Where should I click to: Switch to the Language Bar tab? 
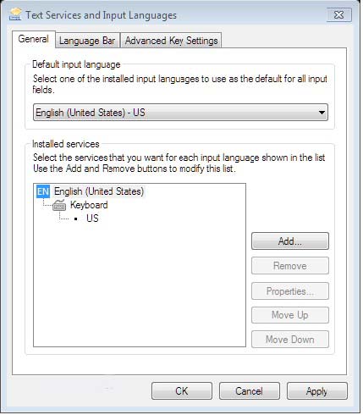coord(87,41)
